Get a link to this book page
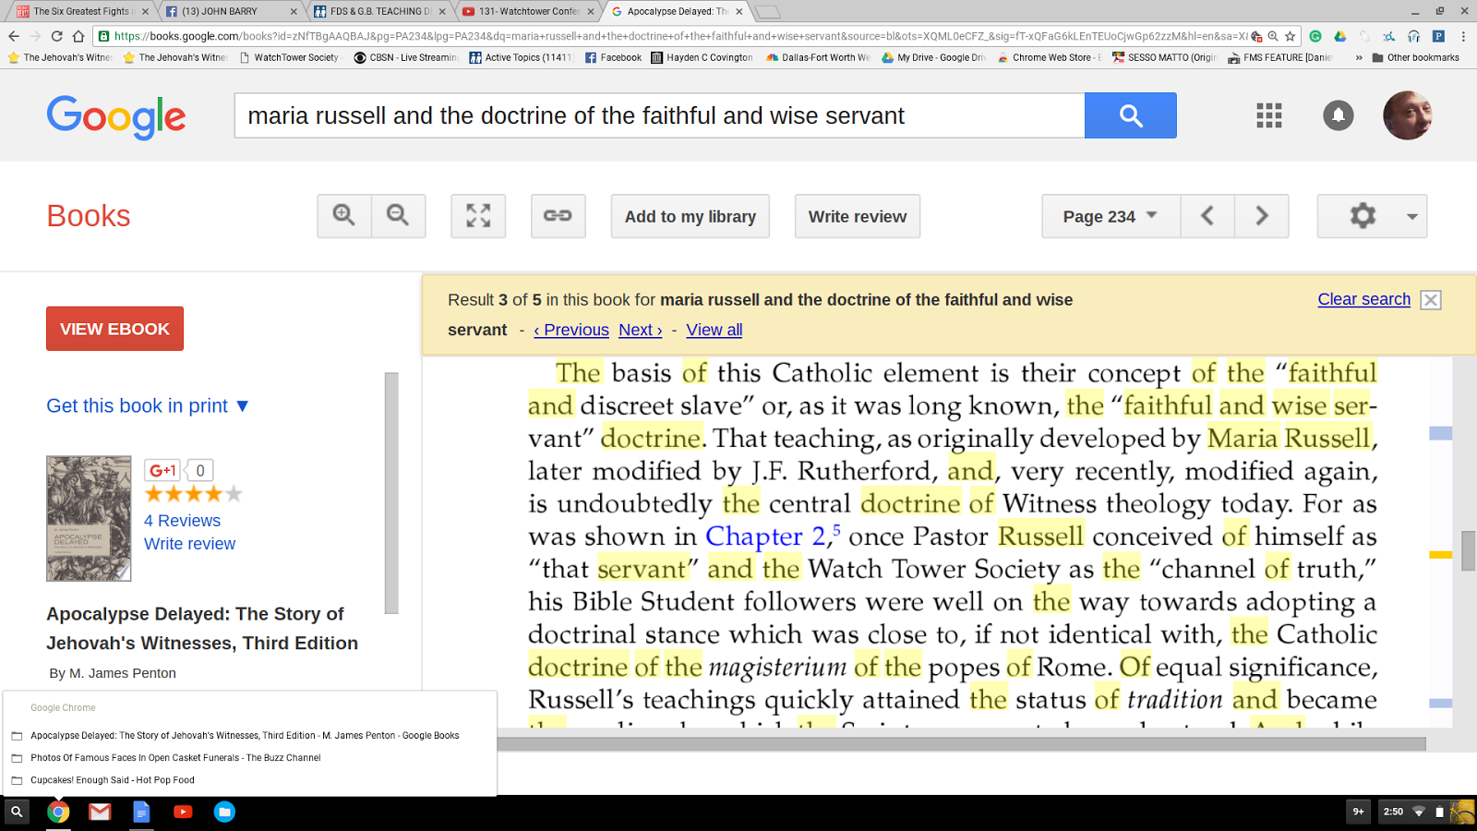The width and height of the screenshot is (1477, 831). click(x=558, y=216)
